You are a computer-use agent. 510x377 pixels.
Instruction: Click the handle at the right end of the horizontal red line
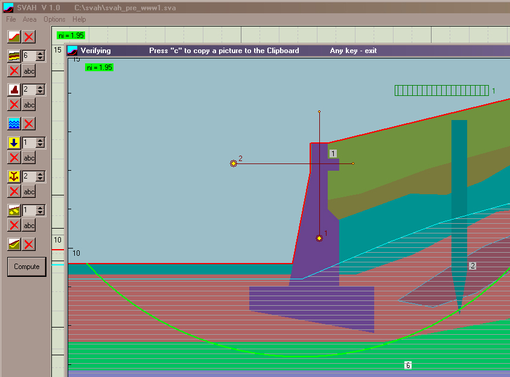[353, 163]
